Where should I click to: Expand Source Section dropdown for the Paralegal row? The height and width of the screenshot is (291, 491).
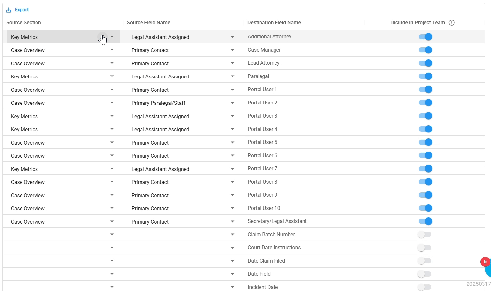click(x=112, y=76)
